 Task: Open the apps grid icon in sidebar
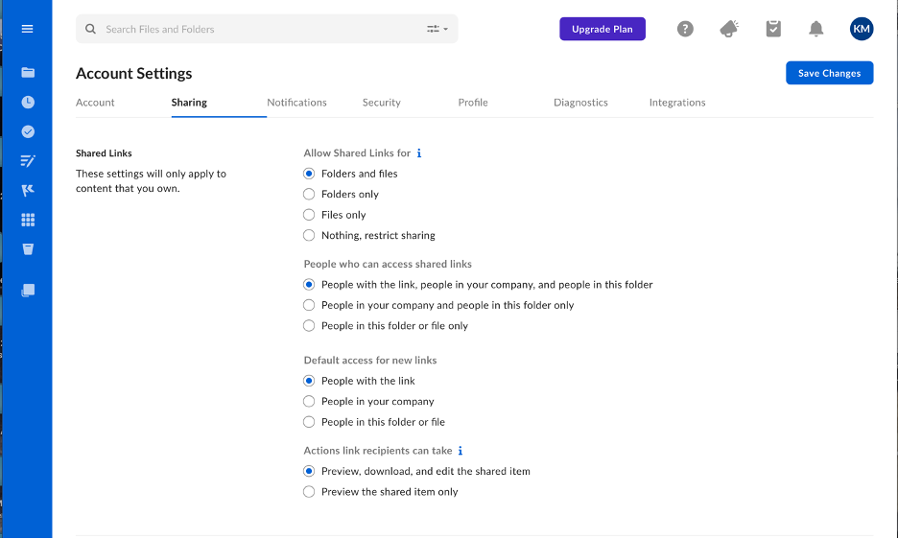pyautogui.click(x=28, y=220)
